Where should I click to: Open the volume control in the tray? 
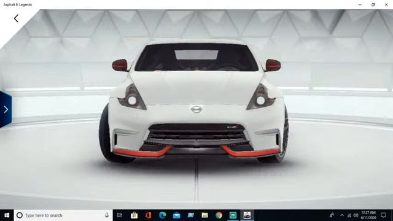(x=356, y=215)
